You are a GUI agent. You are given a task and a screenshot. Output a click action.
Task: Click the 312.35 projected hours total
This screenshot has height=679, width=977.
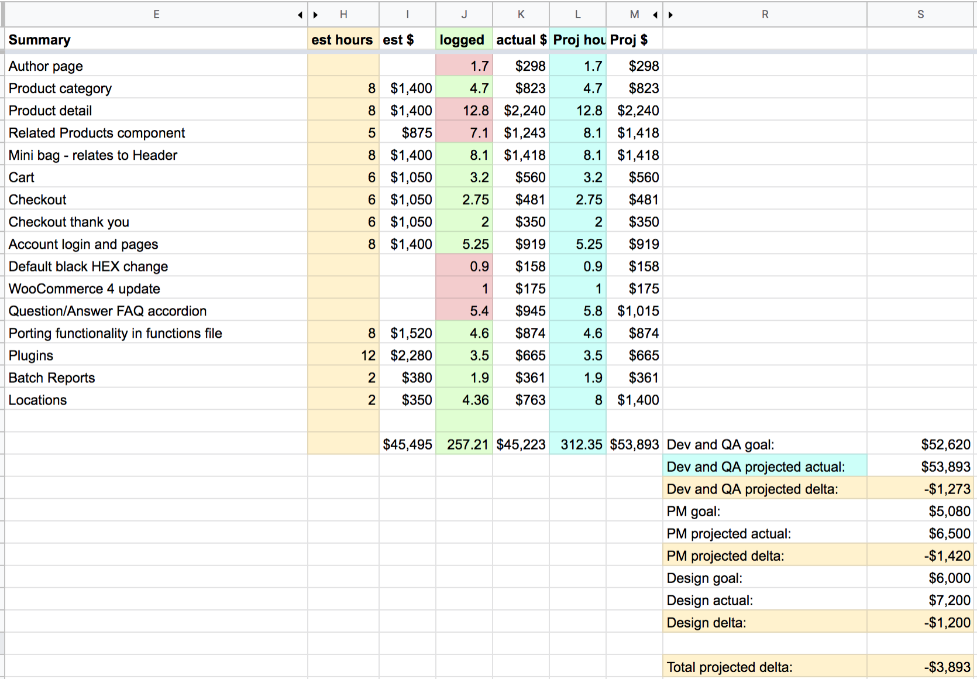click(x=577, y=444)
